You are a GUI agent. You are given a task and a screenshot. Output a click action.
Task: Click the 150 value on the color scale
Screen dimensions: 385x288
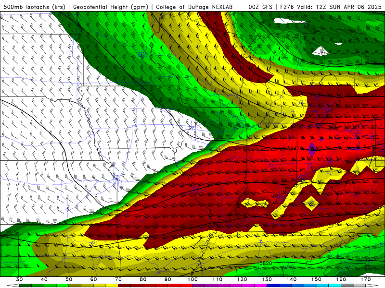pos(317,279)
